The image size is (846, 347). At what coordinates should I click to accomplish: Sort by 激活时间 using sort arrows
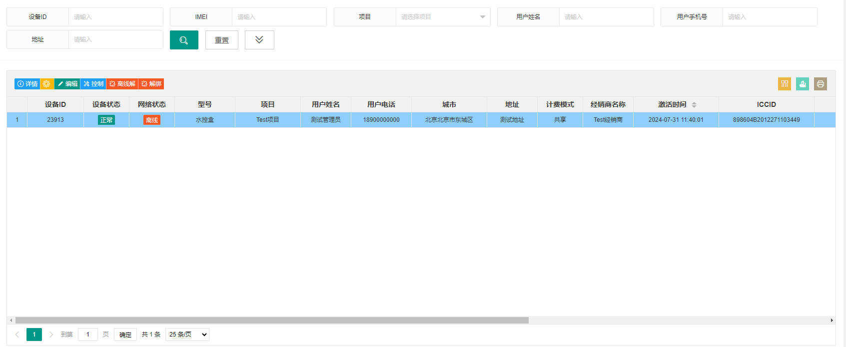tap(694, 105)
